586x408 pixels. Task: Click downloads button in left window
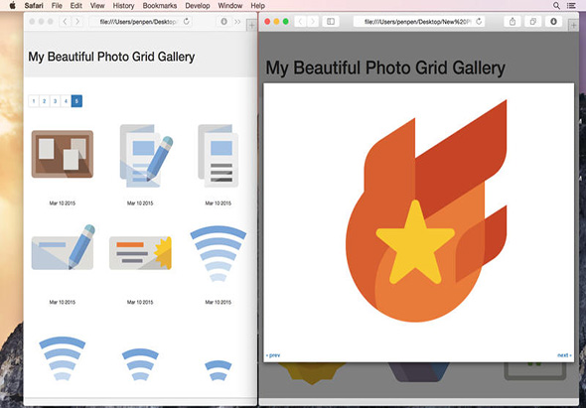(223, 22)
